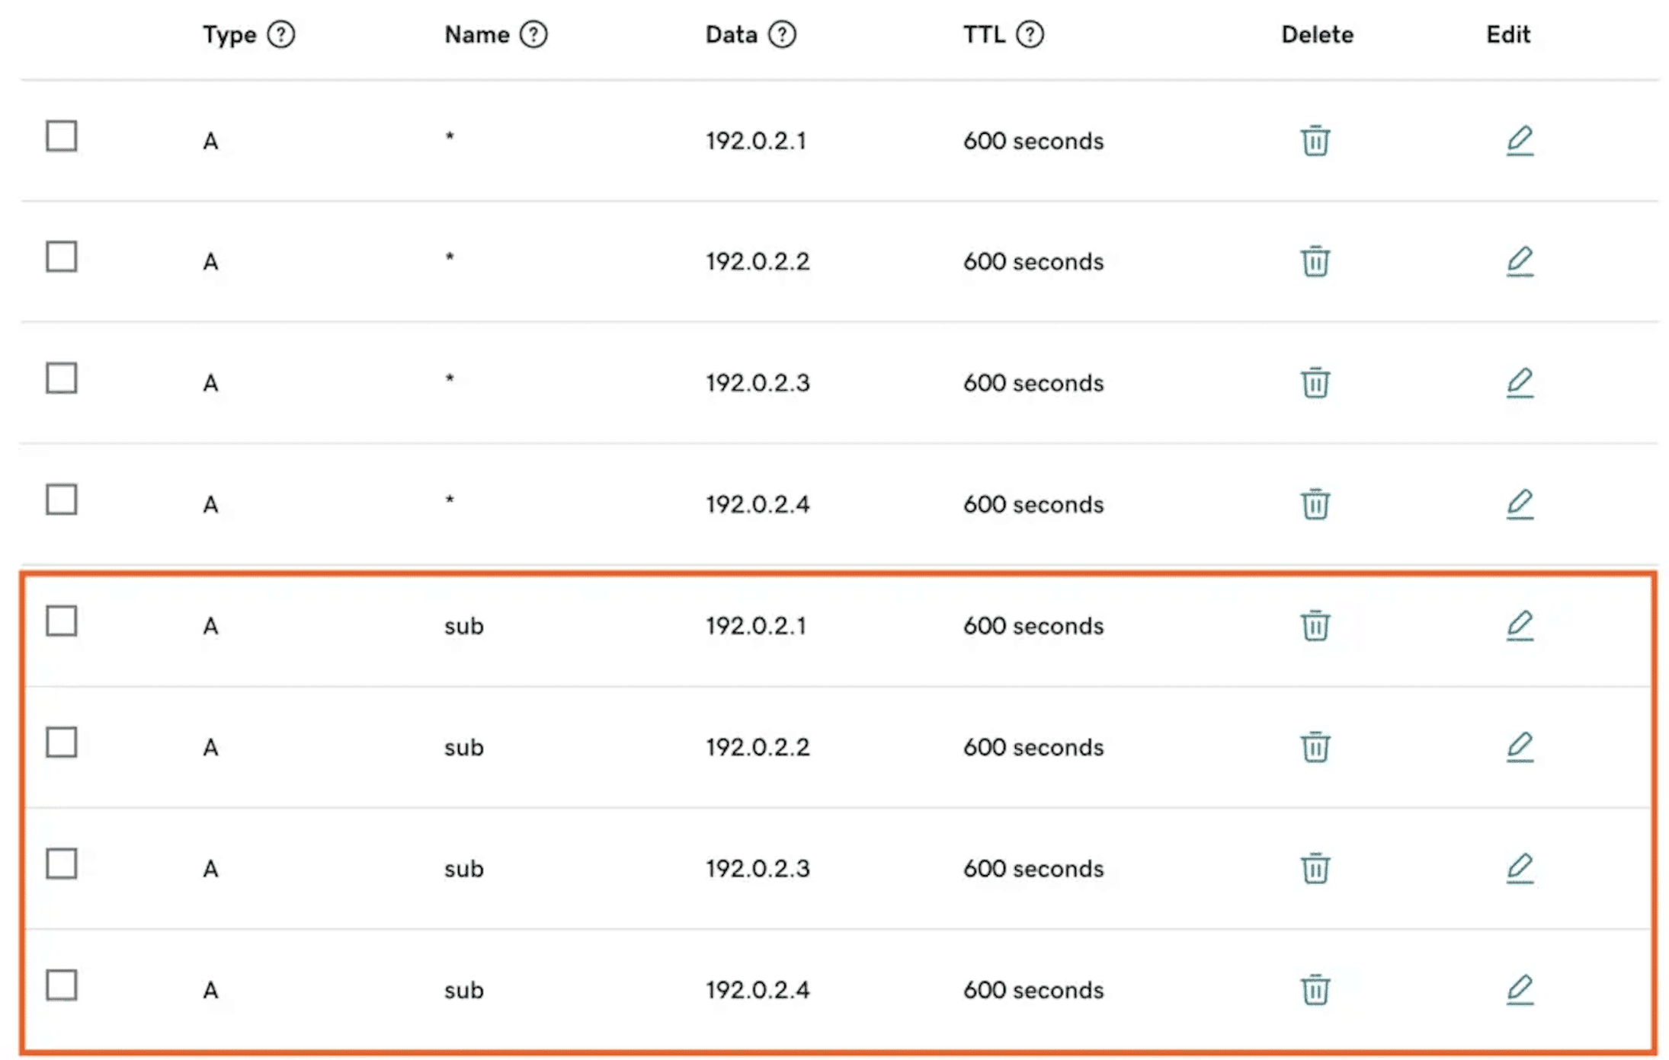
Task: Tick checkbox for sub 192.0.2.1 record
Action: [x=62, y=621]
